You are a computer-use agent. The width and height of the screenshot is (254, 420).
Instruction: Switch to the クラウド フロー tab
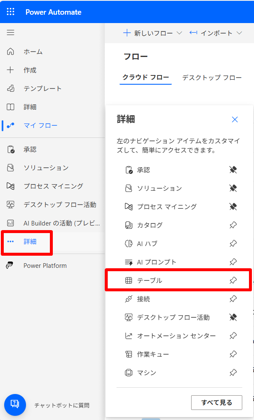coord(146,78)
